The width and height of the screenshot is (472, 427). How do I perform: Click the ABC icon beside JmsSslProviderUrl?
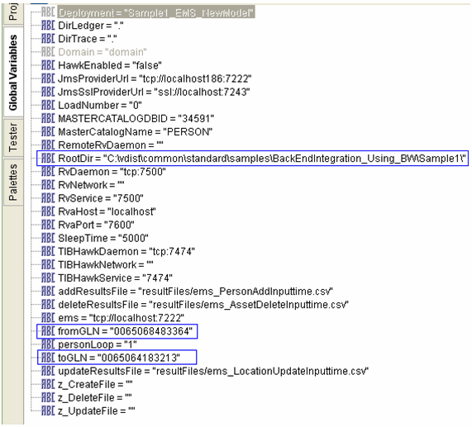(48, 92)
